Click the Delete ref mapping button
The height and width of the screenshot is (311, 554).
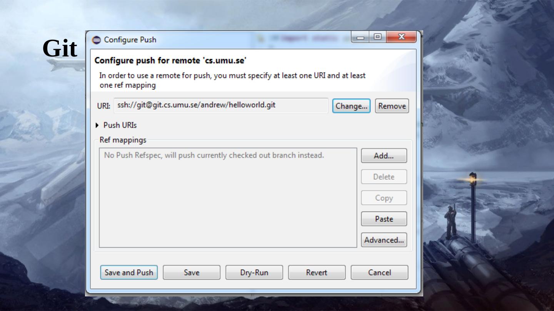pos(384,177)
